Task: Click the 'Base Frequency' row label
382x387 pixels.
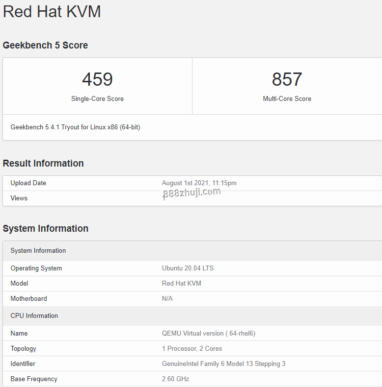Action: [34, 379]
